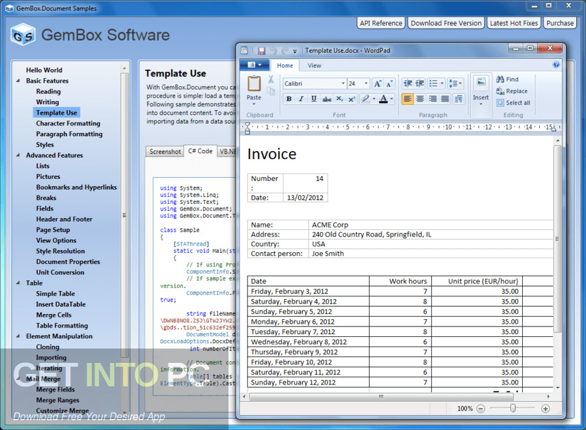Image resolution: width=586 pixels, height=430 pixels.
Task: Click the zoom in plus button
Action: pos(545,408)
